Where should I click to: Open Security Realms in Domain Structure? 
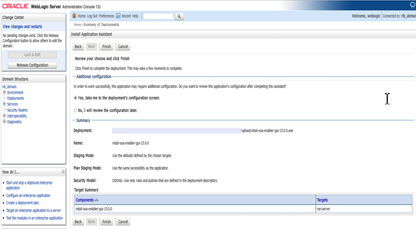[x=17, y=110]
